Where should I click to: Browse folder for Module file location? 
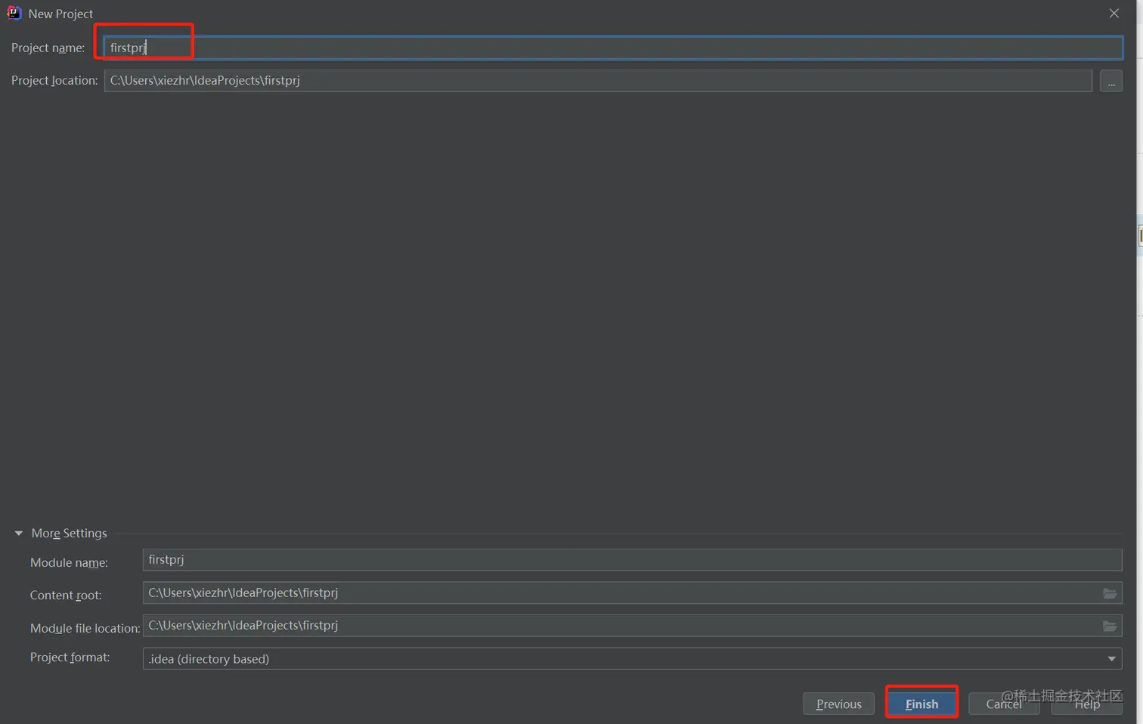click(1110, 626)
